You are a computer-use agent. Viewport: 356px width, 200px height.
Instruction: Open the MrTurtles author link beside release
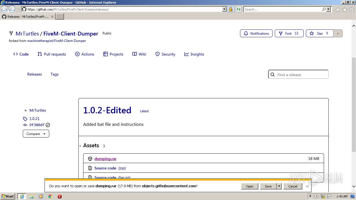tap(38, 110)
